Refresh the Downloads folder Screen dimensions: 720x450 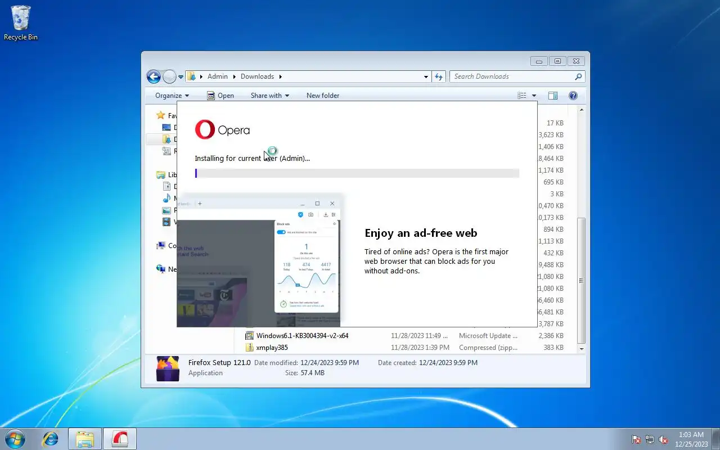pyautogui.click(x=439, y=76)
